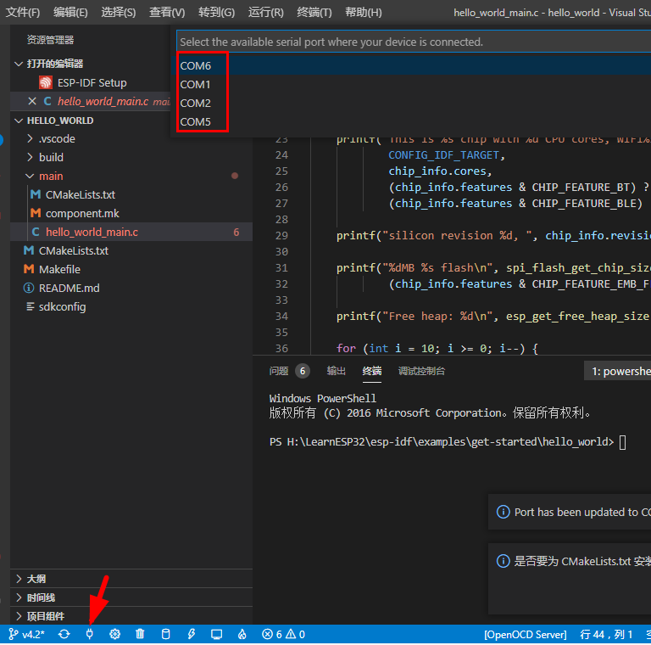651x645 pixels.
Task: Click the serial port selection input field
Action: pyautogui.click(x=414, y=42)
